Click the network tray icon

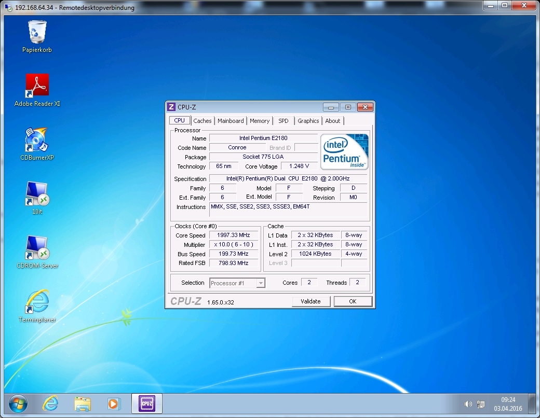(x=481, y=404)
